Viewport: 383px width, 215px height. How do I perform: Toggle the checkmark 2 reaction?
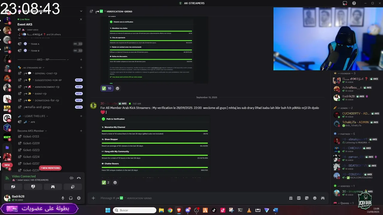point(106,182)
